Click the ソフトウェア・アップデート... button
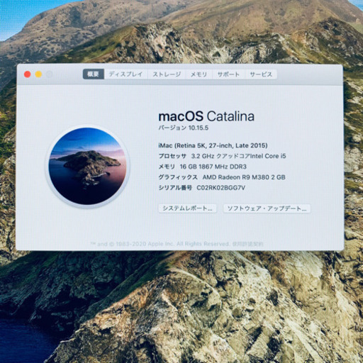 [267, 208]
